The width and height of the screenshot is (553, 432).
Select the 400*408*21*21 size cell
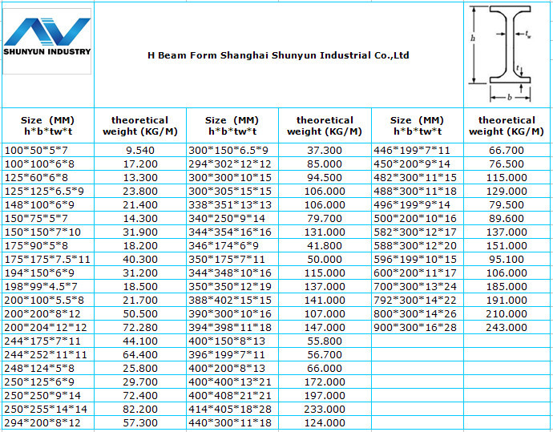(x=230, y=395)
